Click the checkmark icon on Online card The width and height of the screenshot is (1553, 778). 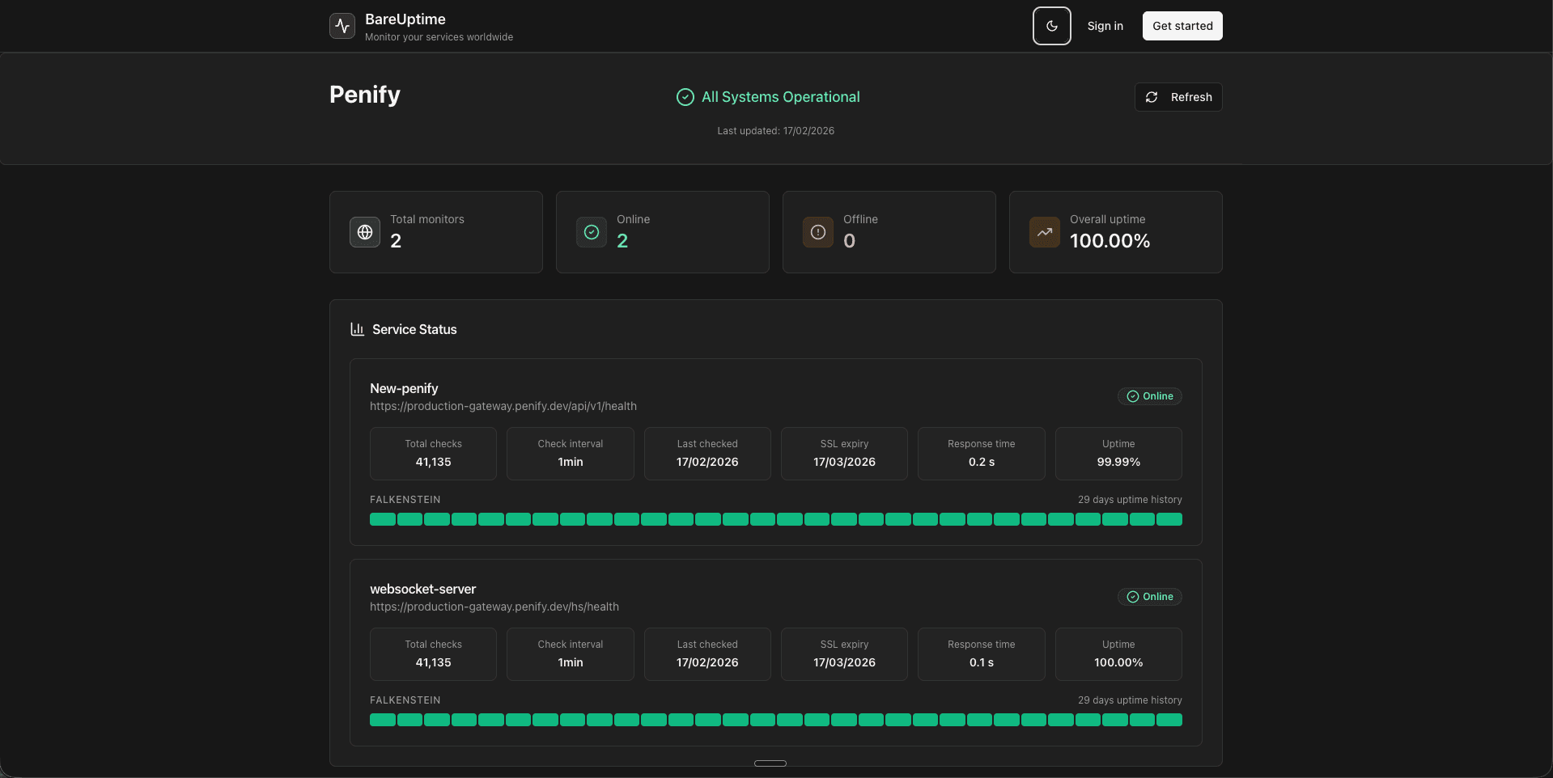tap(591, 232)
